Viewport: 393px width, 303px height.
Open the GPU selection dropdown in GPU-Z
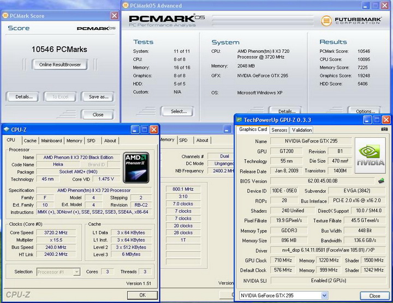(324, 295)
